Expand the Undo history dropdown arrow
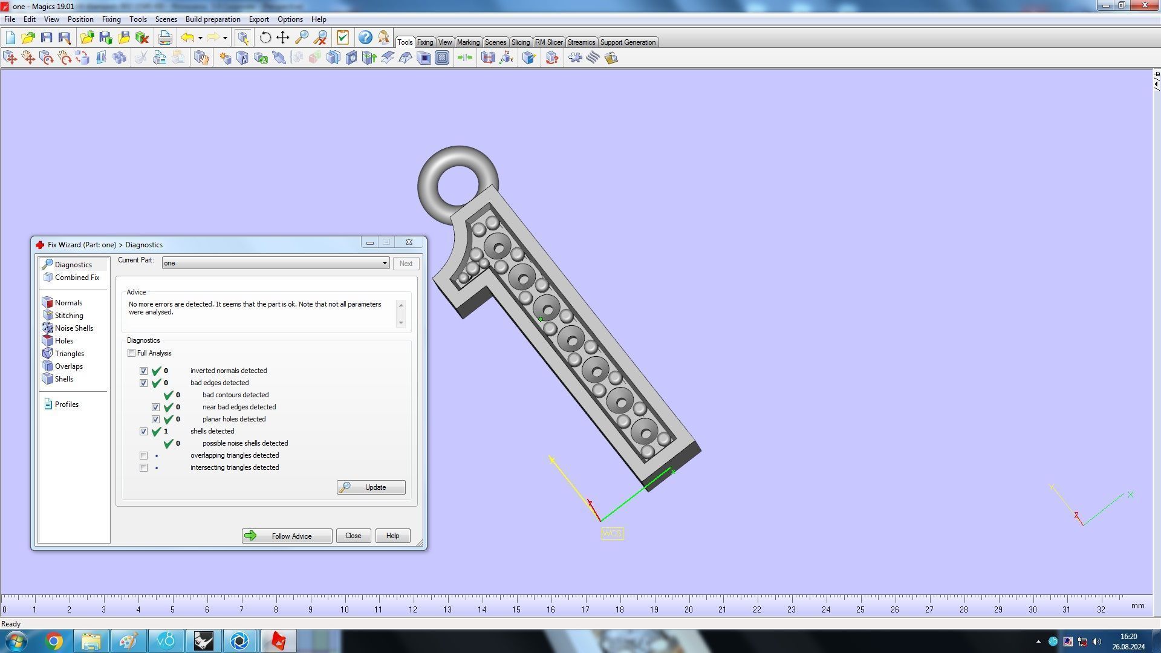The image size is (1161, 653). tap(200, 37)
